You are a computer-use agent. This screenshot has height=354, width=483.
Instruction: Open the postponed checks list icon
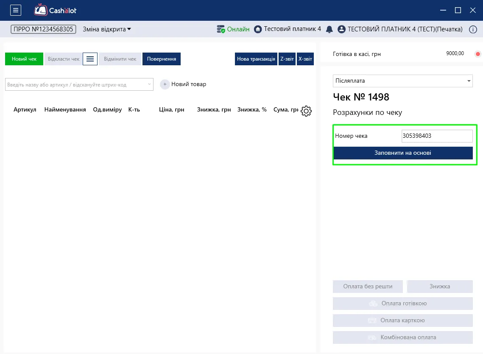(90, 59)
